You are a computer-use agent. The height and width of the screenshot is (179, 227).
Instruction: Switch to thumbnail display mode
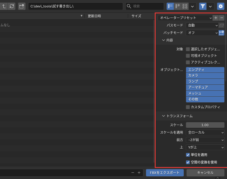[x=185, y=6]
